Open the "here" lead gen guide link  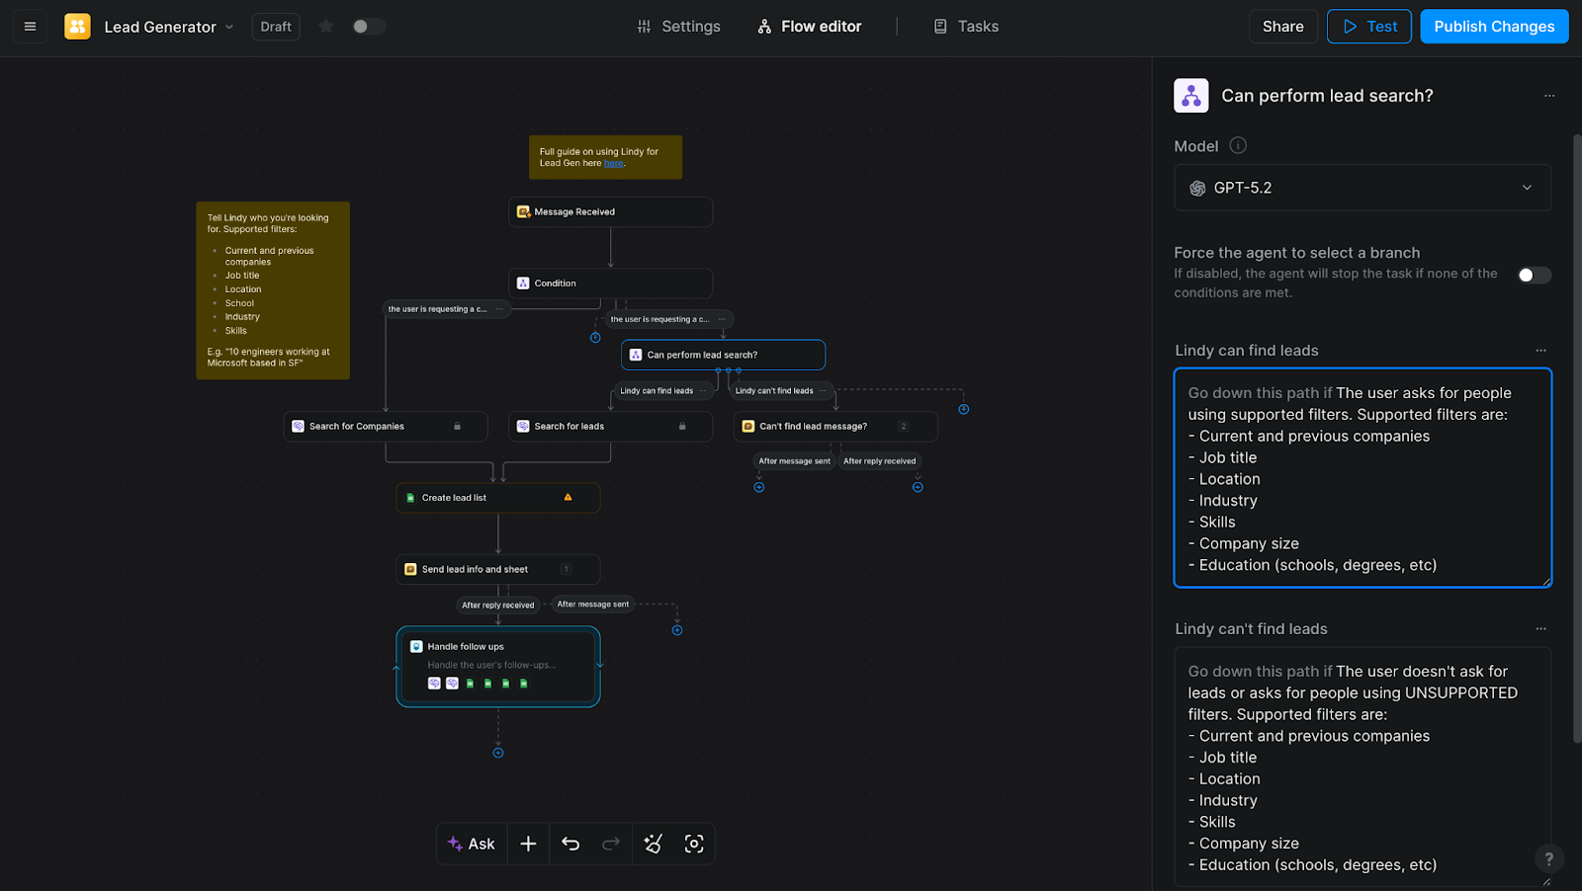coord(613,163)
